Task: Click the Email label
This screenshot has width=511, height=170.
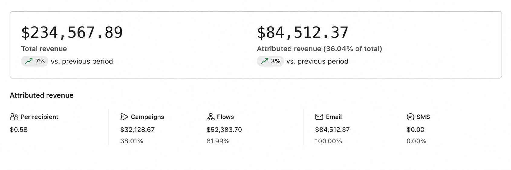Action: [334, 117]
